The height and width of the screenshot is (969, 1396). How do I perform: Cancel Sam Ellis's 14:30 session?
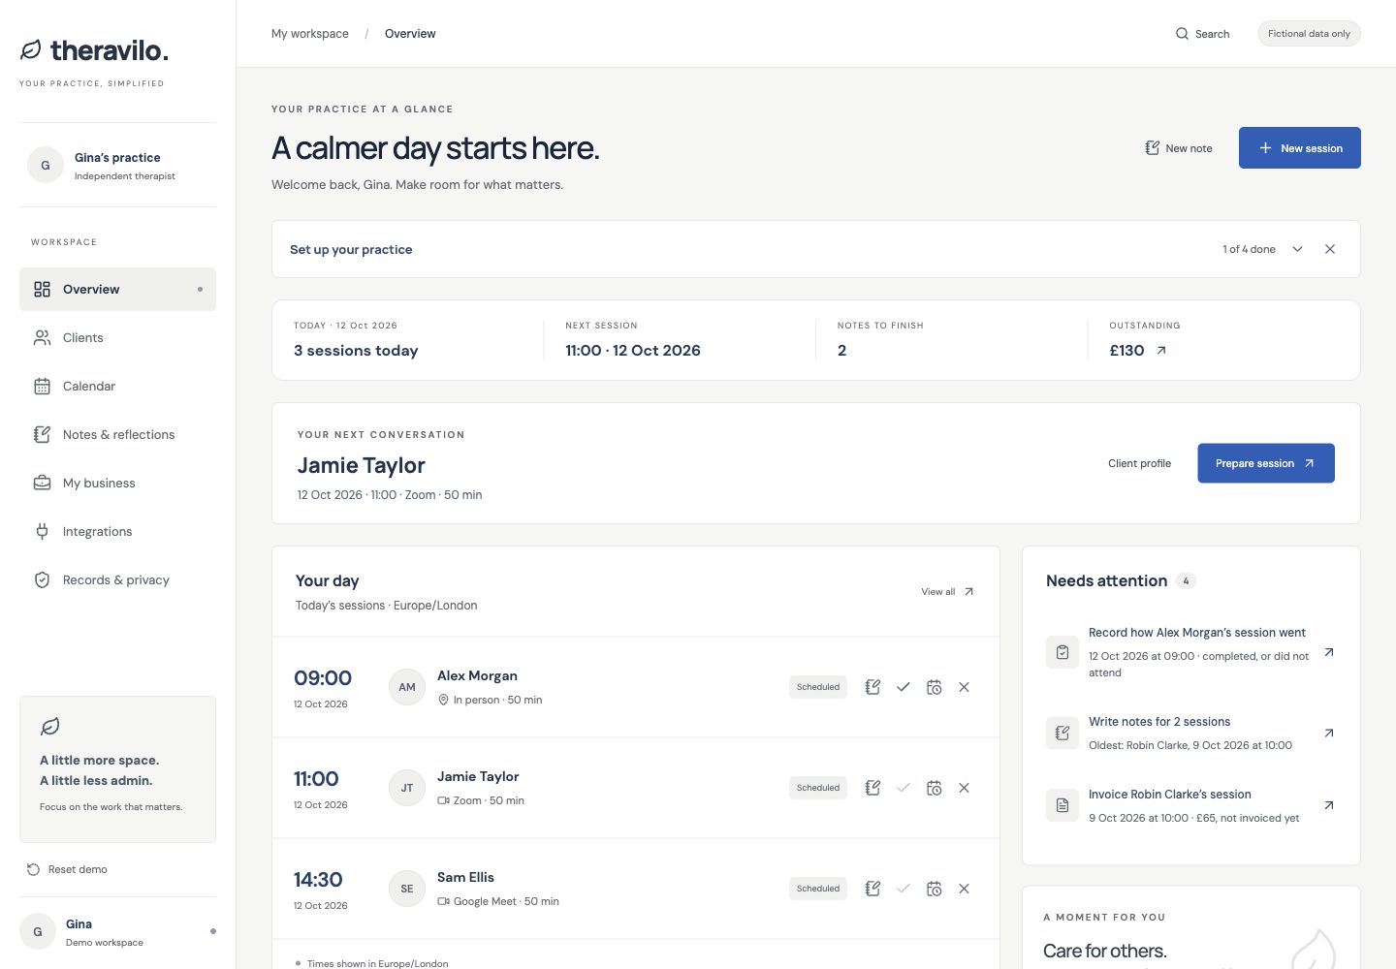click(964, 889)
